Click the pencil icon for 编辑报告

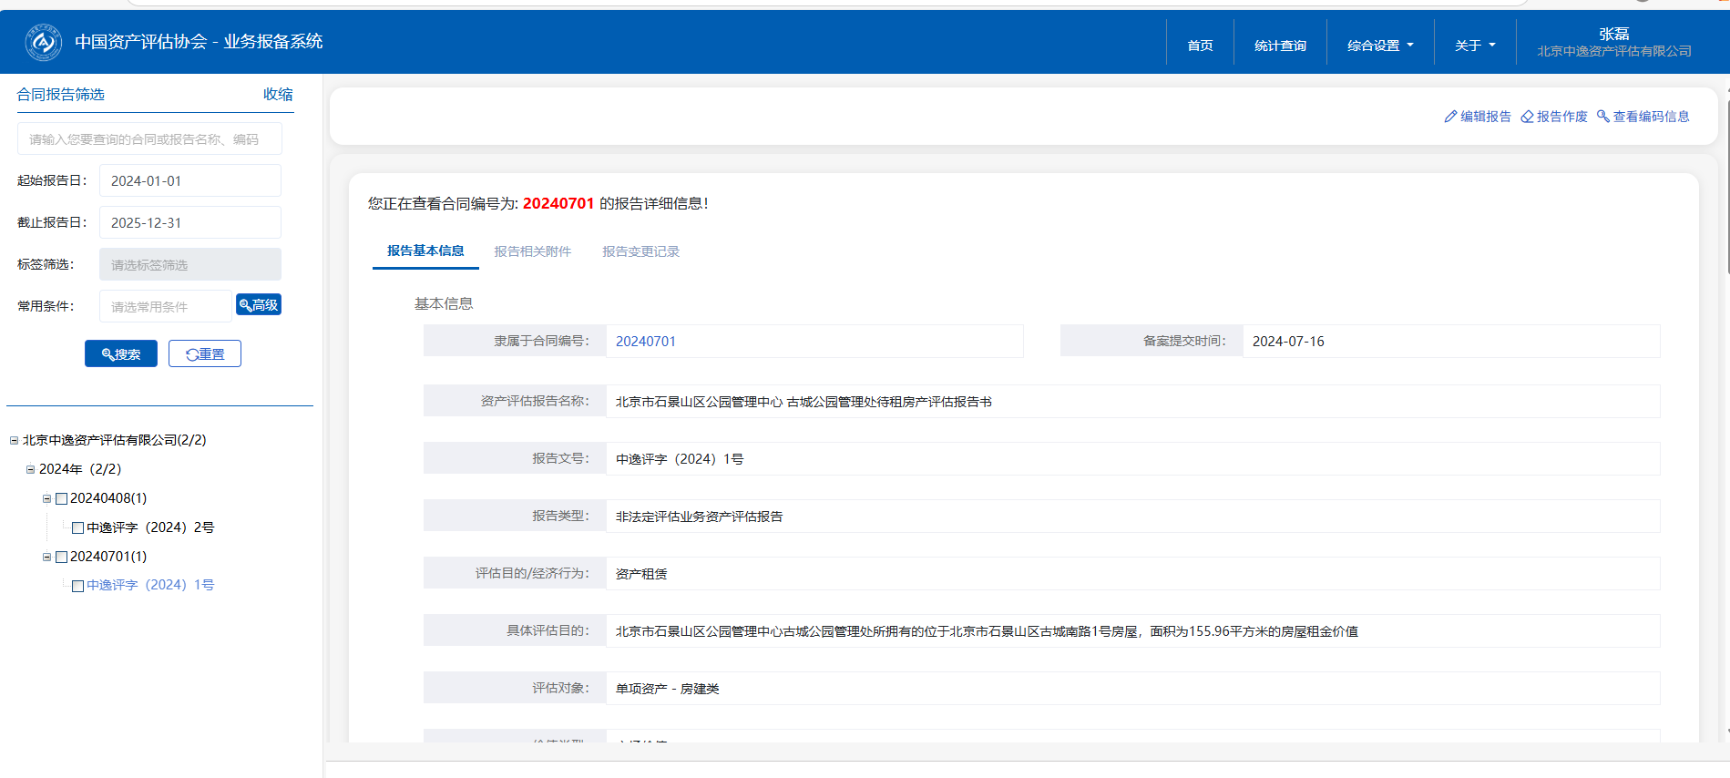click(x=1450, y=117)
